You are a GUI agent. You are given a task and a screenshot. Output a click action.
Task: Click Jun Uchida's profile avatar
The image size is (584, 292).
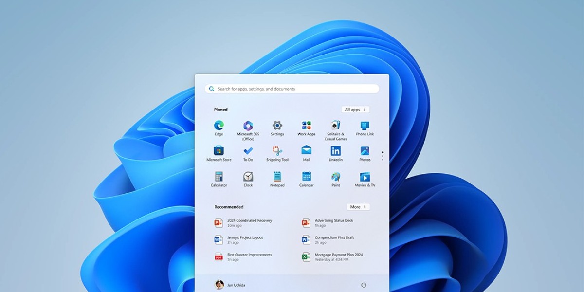pos(219,285)
